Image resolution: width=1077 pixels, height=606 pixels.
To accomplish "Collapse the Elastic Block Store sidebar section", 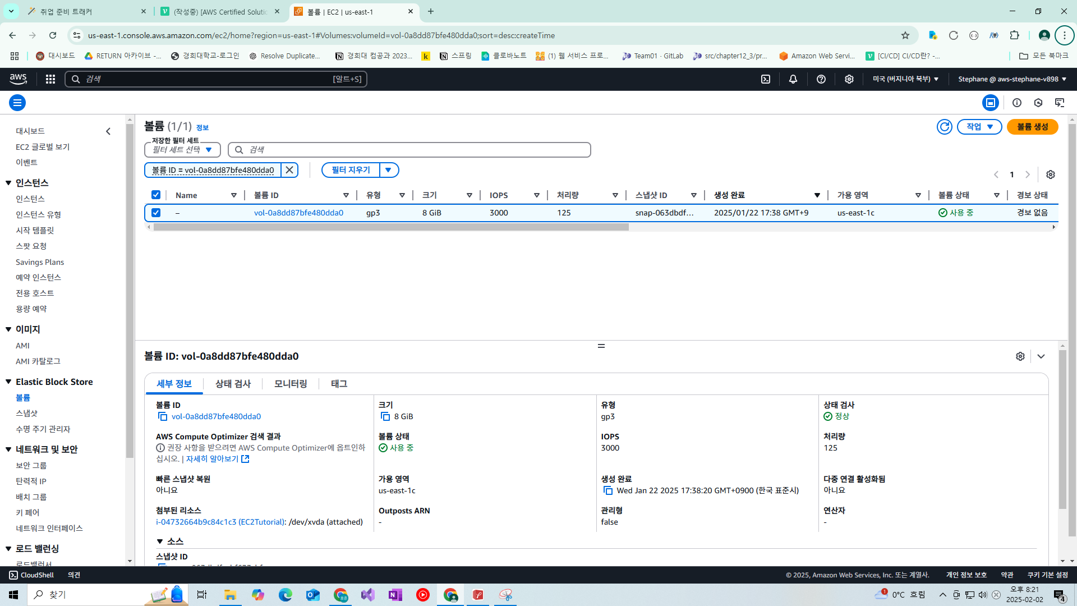I will click(x=8, y=382).
